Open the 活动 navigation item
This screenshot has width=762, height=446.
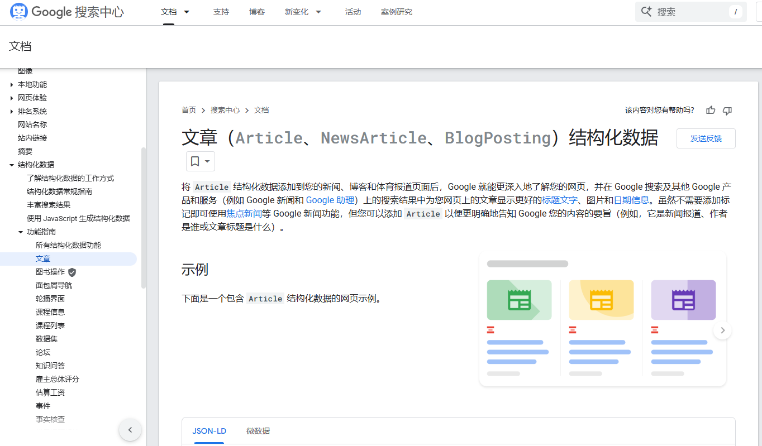pos(353,12)
